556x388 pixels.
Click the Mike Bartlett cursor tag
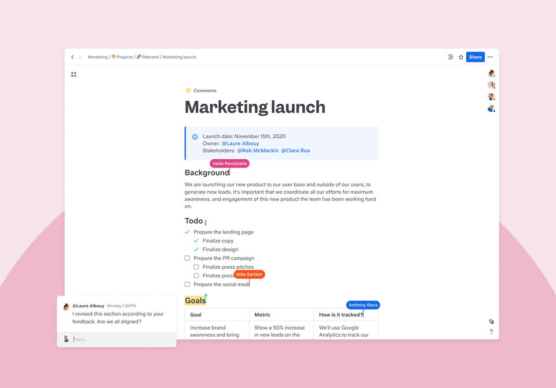[249, 274]
